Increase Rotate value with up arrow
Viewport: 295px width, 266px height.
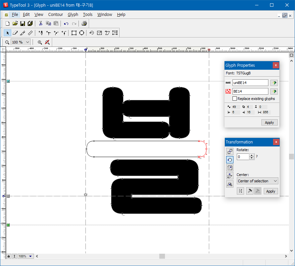coord(251,155)
